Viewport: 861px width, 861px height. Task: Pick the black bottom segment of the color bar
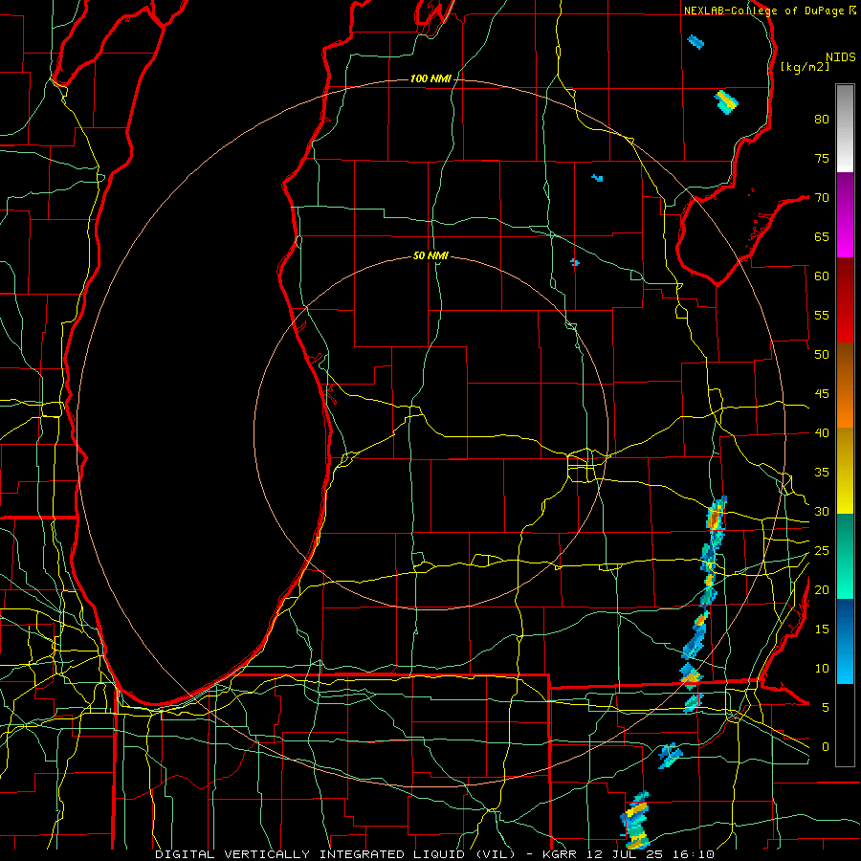(x=845, y=725)
